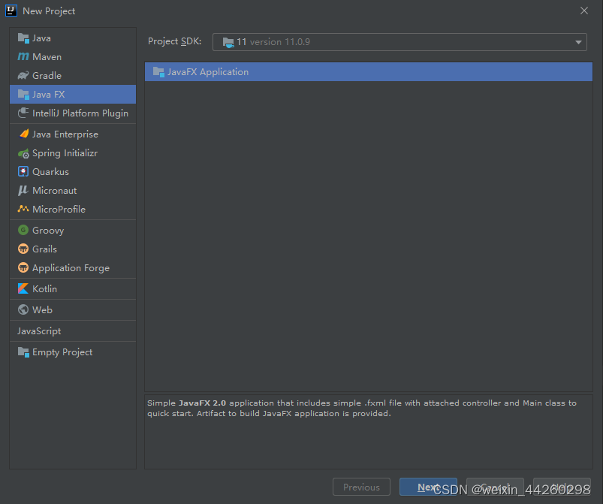Click the Groovy green circle icon
Image resolution: width=603 pixels, height=504 pixels.
23,230
